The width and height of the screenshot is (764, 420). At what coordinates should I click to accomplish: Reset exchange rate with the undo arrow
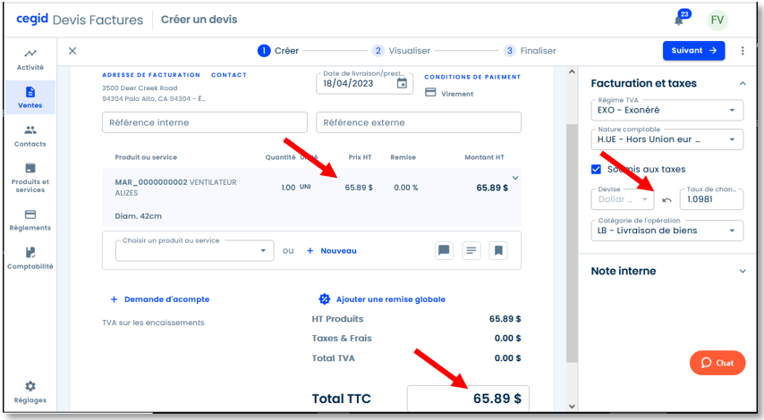click(666, 199)
